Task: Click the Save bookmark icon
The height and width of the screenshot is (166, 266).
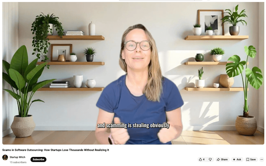Action: point(248,159)
